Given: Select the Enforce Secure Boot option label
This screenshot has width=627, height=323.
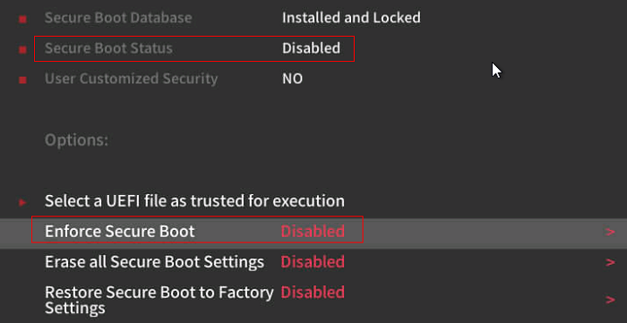Looking at the screenshot, I should (119, 231).
